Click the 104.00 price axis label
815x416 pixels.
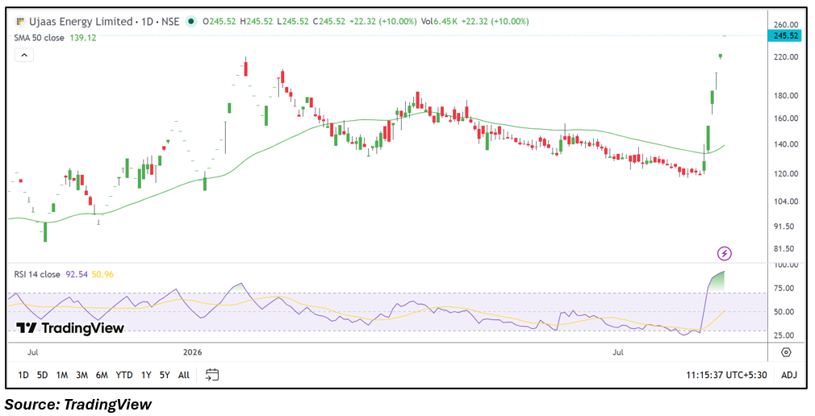click(x=786, y=202)
